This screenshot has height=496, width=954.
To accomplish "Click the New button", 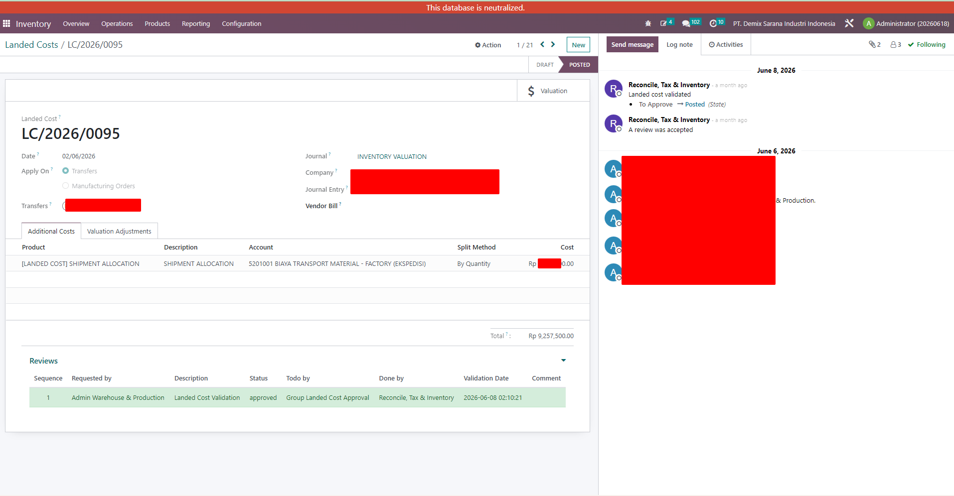I will pyautogui.click(x=578, y=45).
